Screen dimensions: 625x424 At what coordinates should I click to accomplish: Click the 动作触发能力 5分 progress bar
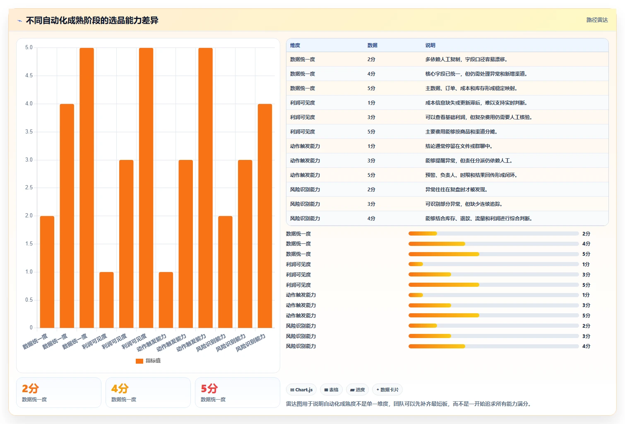coord(493,315)
